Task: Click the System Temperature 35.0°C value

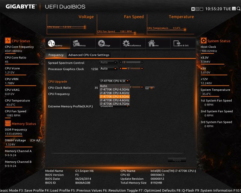Action: pyautogui.click(x=207, y=94)
